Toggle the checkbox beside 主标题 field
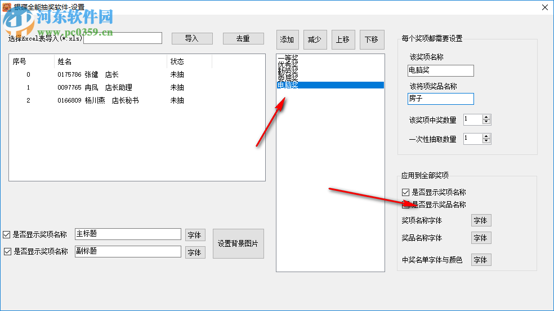This screenshot has width=554, height=311. click(6, 235)
